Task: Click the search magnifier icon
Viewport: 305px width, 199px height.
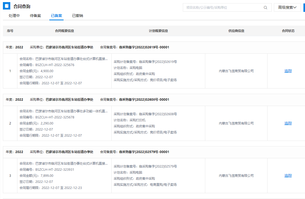Action: pos(265,8)
